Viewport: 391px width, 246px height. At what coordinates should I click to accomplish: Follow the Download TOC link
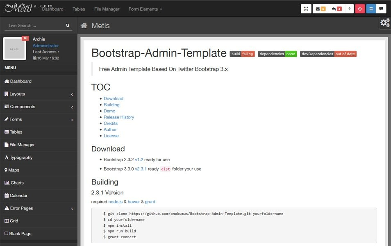[x=114, y=98]
